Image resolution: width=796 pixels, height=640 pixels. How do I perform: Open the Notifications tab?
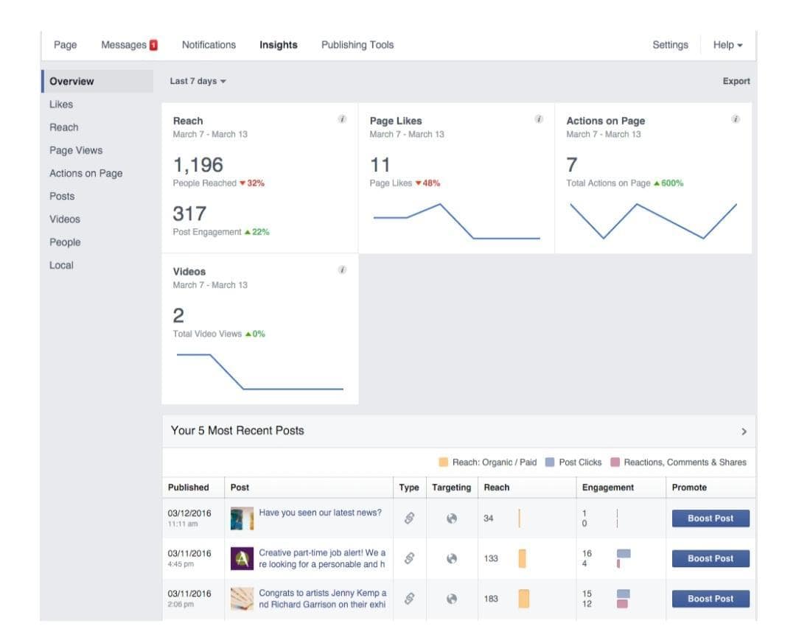pos(209,44)
